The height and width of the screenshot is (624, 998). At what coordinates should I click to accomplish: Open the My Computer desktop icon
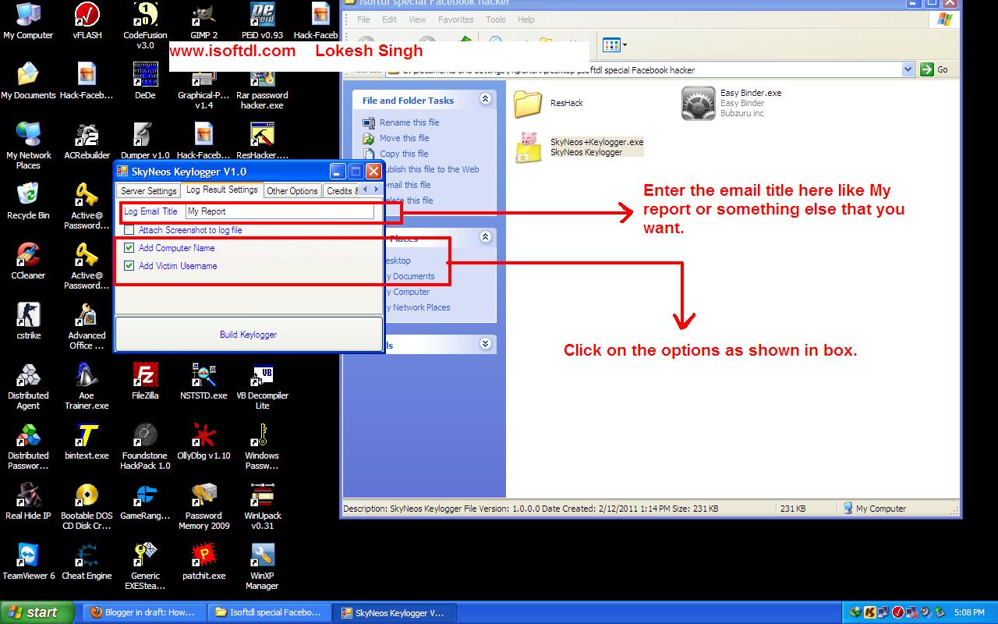(x=28, y=21)
